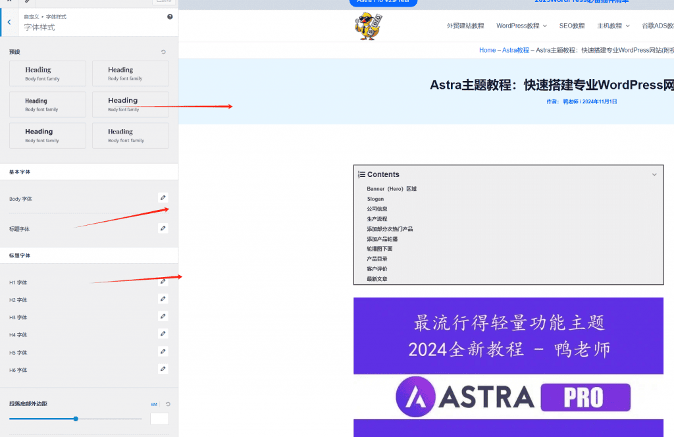
Task: Open the H2 字体 pencil editor
Action: coord(163,299)
